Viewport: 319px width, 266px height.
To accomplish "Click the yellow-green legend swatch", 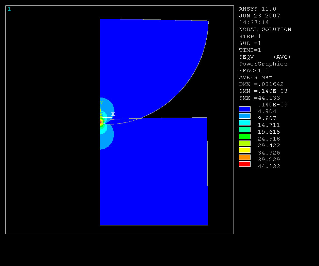I will [244, 143].
